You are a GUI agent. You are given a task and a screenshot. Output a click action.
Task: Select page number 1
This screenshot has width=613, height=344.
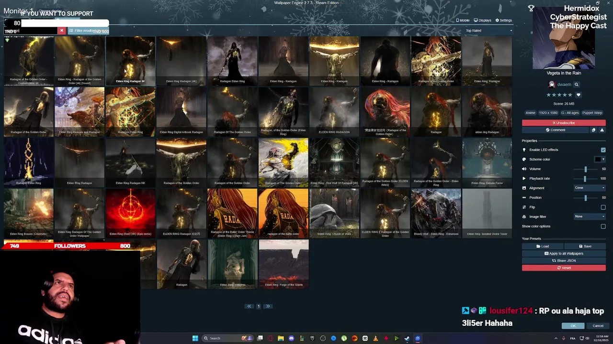pyautogui.click(x=259, y=306)
